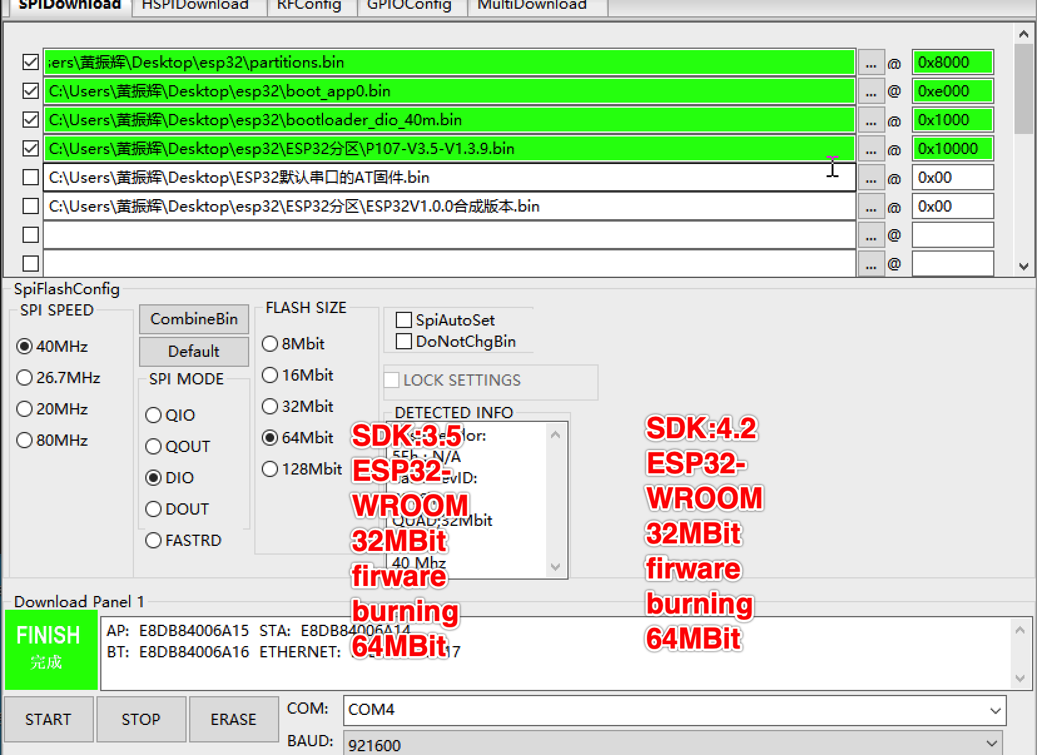Select 80MHz SPI speed
Viewport: 1037px width, 755px height.
[24, 440]
